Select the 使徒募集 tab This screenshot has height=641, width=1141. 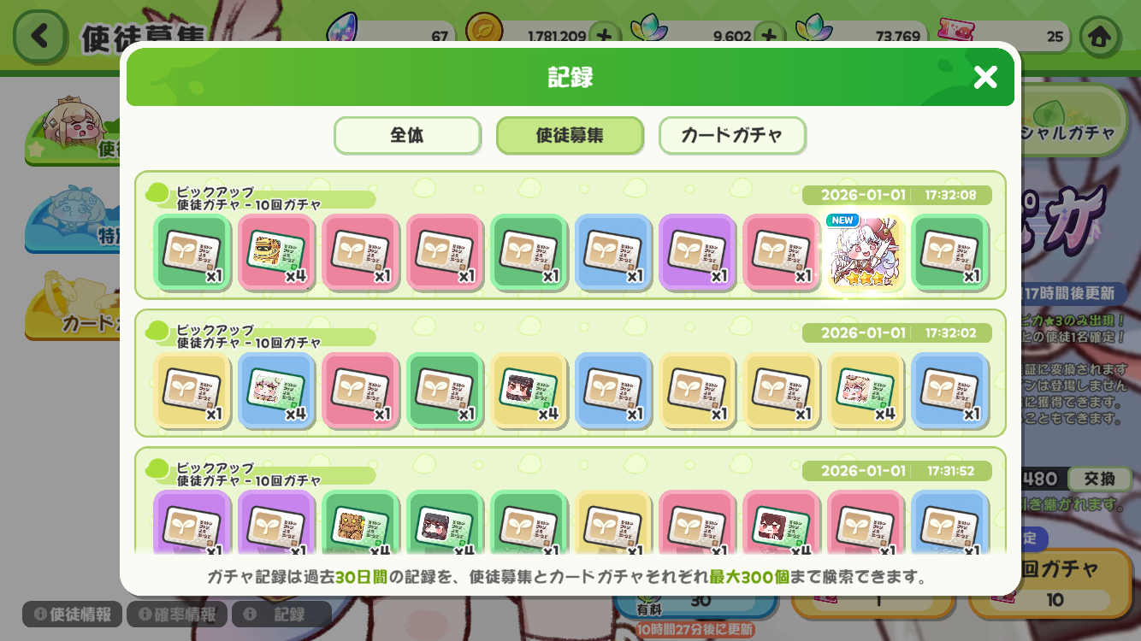point(570,135)
